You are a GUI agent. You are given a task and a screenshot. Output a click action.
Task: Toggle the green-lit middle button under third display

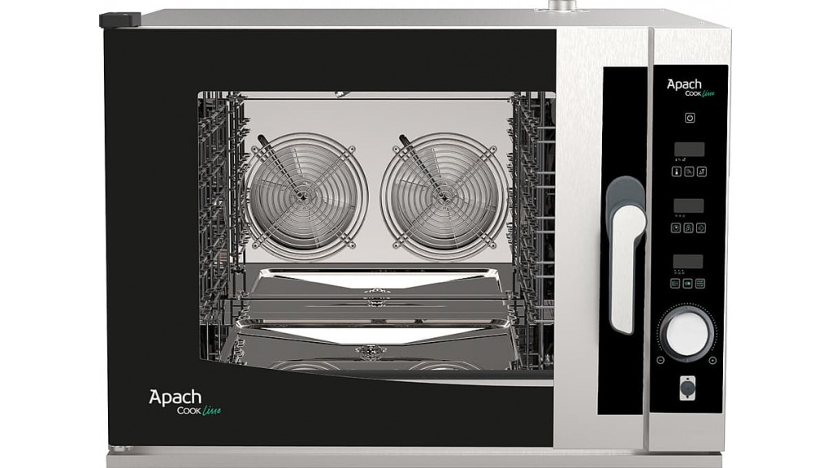pyautogui.click(x=688, y=283)
